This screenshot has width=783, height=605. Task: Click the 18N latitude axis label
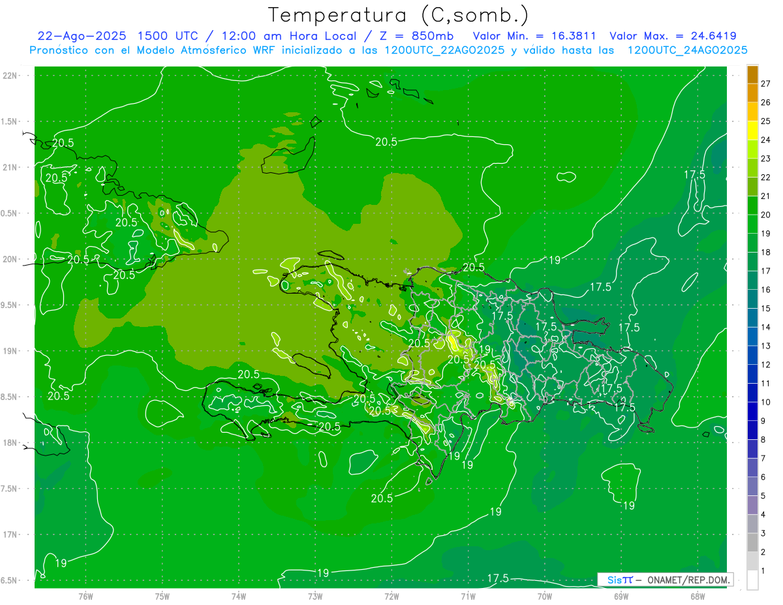pyautogui.click(x=10, y=442)
